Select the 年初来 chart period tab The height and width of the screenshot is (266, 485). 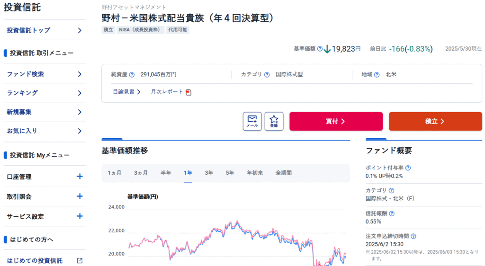click(x=255, y=173)
